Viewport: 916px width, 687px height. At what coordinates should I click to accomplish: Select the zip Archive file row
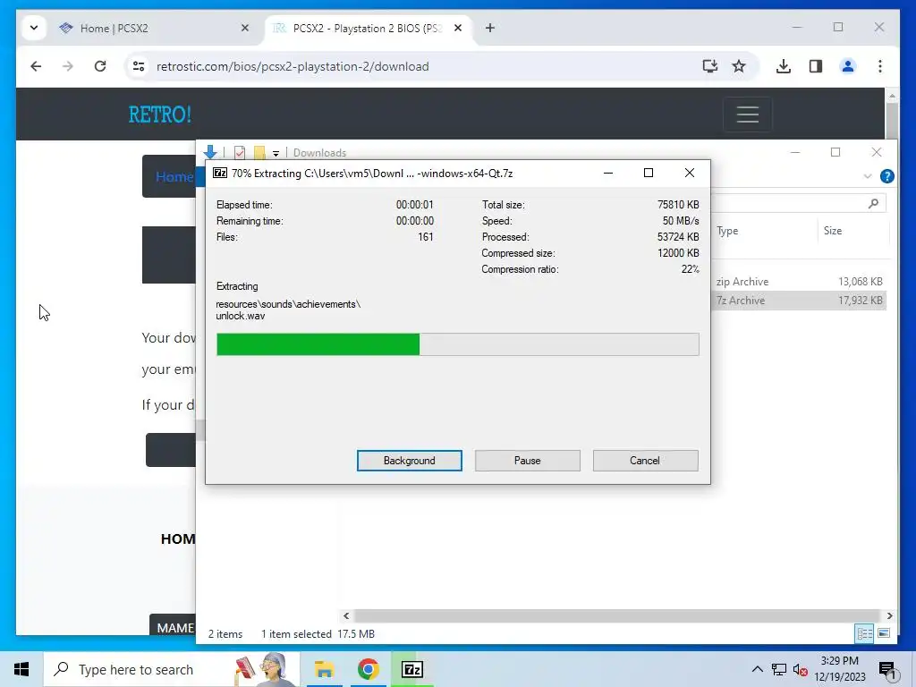click(x=799, y=282)
